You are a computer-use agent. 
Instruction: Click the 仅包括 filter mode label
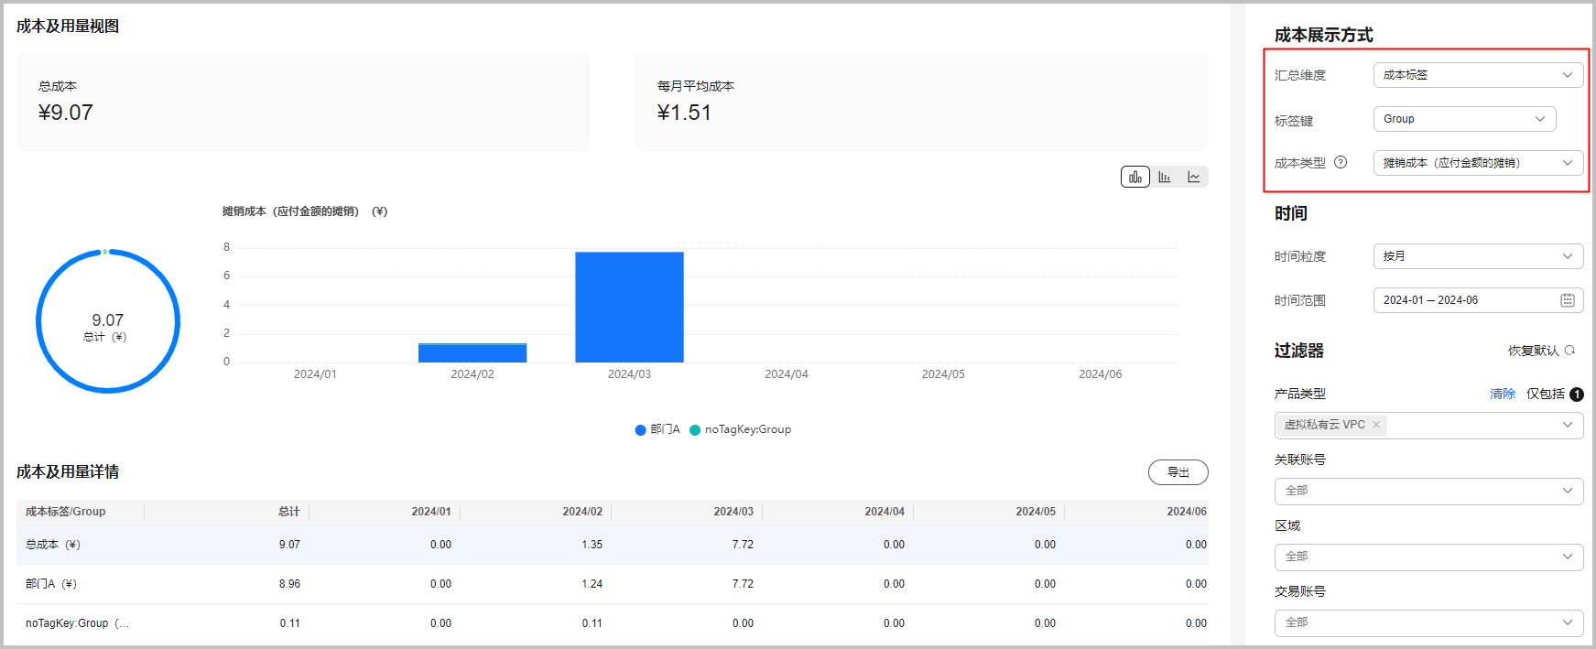tap(1546, 394)
